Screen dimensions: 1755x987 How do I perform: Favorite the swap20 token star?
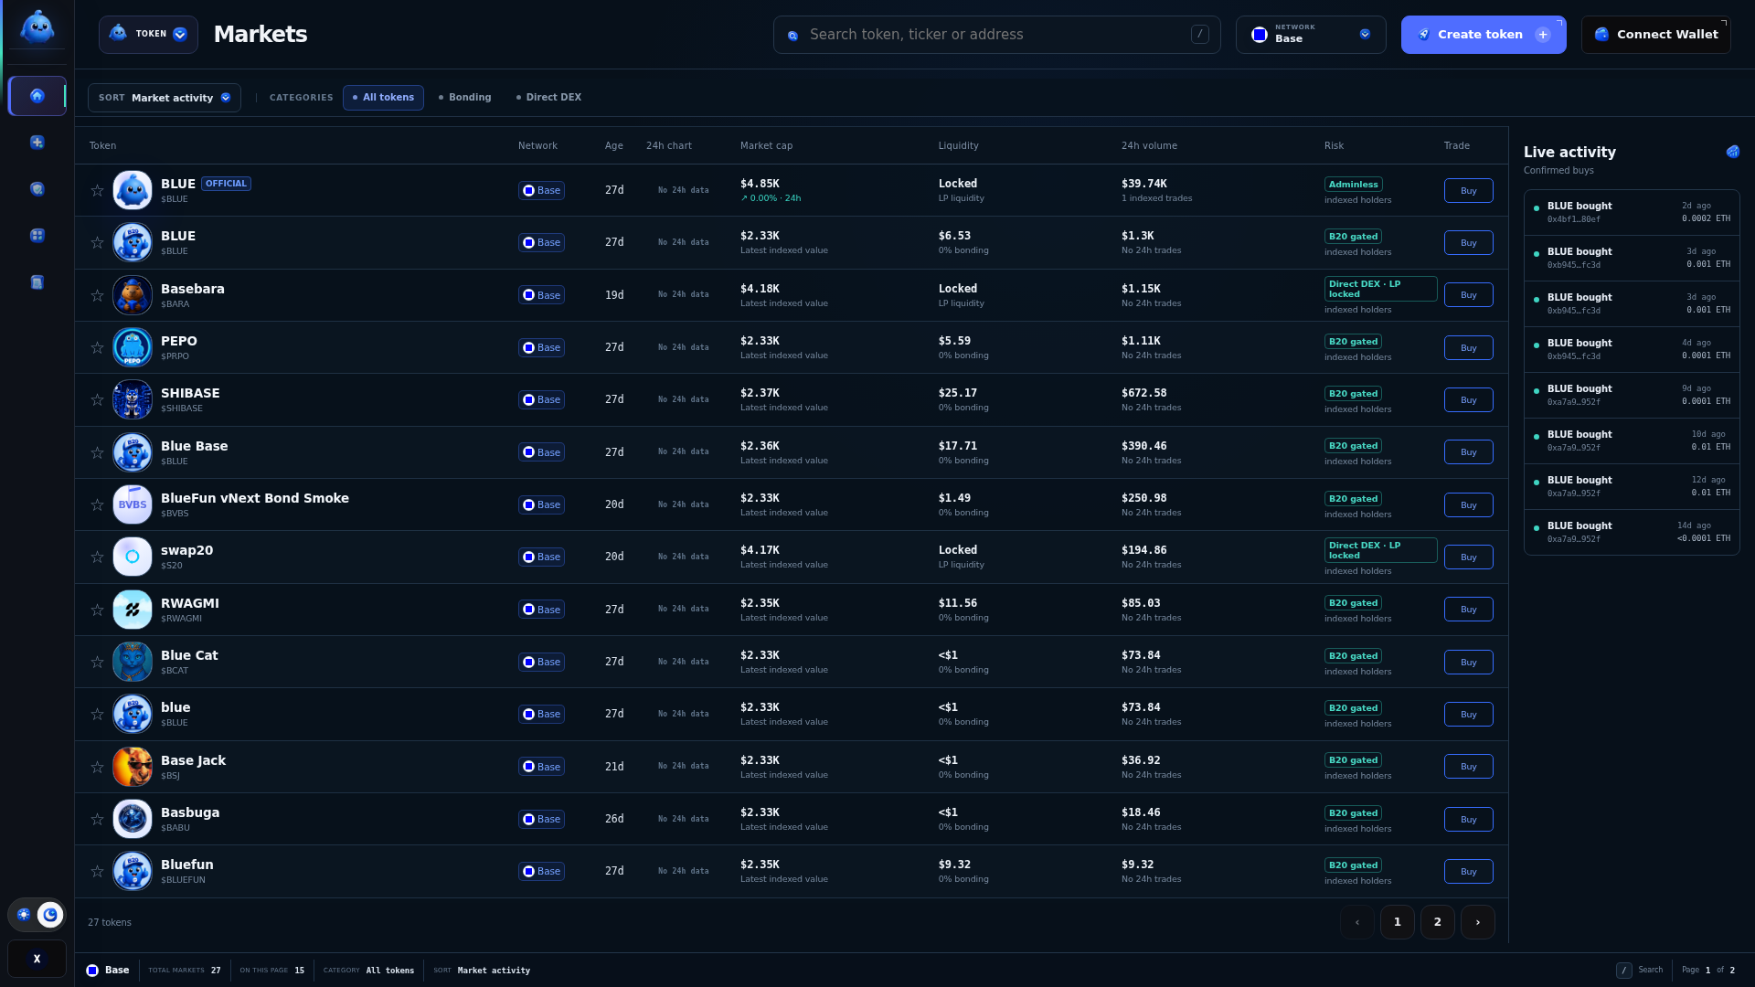point(97,557)
